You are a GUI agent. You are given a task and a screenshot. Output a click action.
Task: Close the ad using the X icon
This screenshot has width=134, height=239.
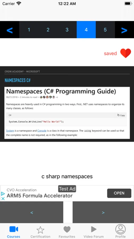click(x=3, y=198)
